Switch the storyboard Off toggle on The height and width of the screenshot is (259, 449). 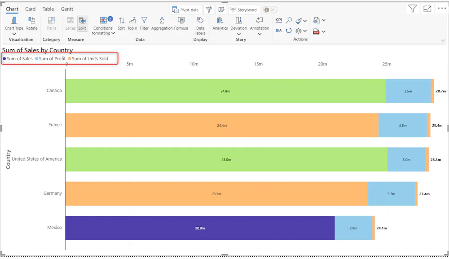point(270,10)
